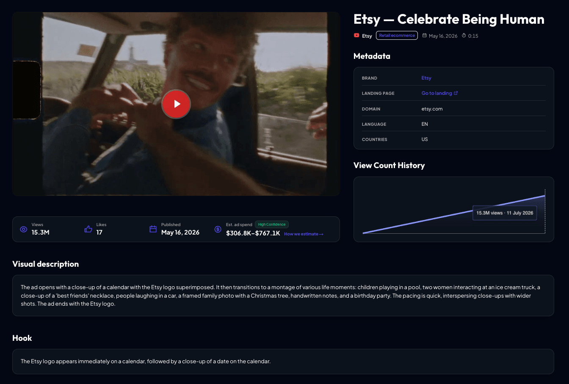
Task: Click the High Confidence badge
Action: pyautogui.click(x=272, y=224)
